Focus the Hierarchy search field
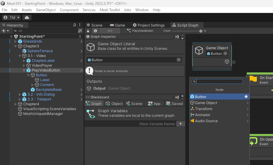This screenshot has height=165, width=273. (x=45, y=31)
